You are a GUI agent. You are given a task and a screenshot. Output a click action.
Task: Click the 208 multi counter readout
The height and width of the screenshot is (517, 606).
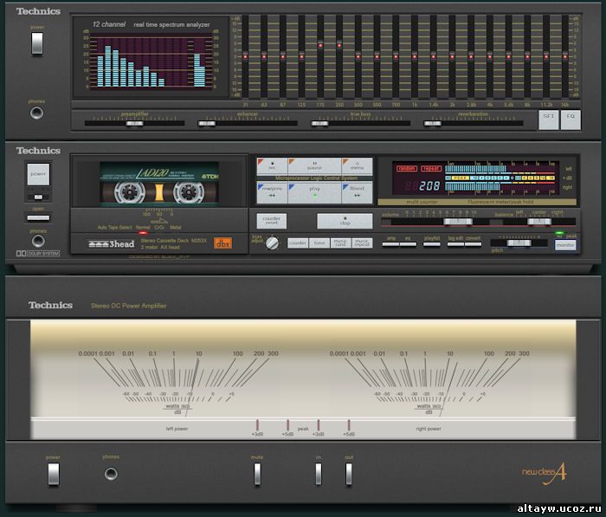[x=429, y=186]
